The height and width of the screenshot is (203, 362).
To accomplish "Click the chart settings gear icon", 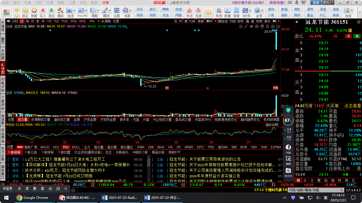I will click(x=241, y=26).
